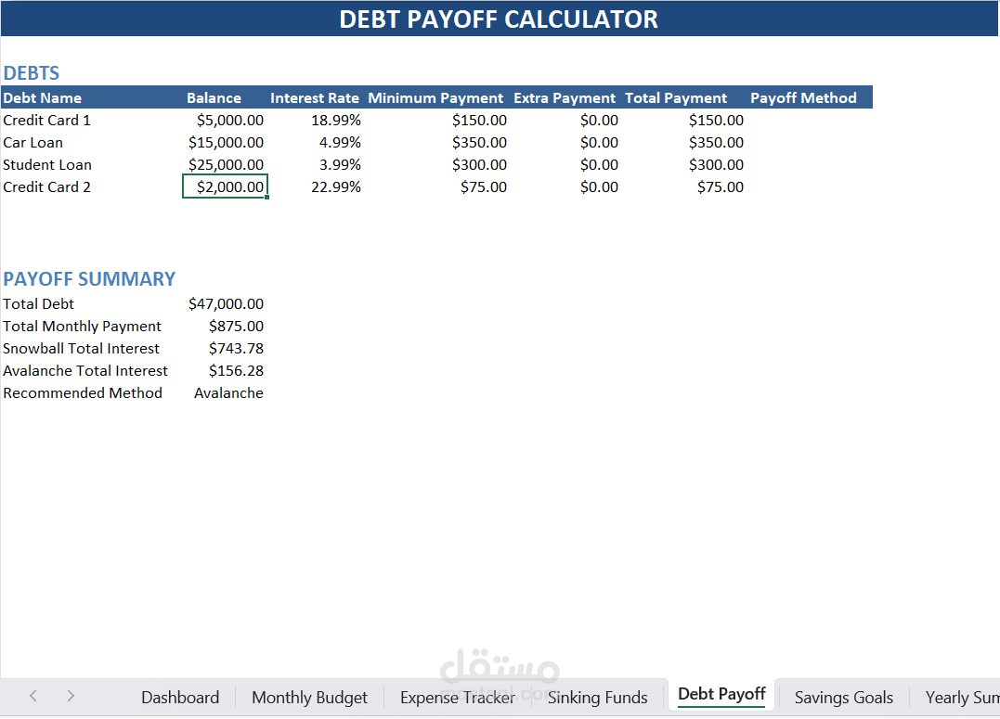This screenshot has width=1000, height=719.
Task: Select Credit Card 2 total payment $75.00
Action: (x=720, y=187)
